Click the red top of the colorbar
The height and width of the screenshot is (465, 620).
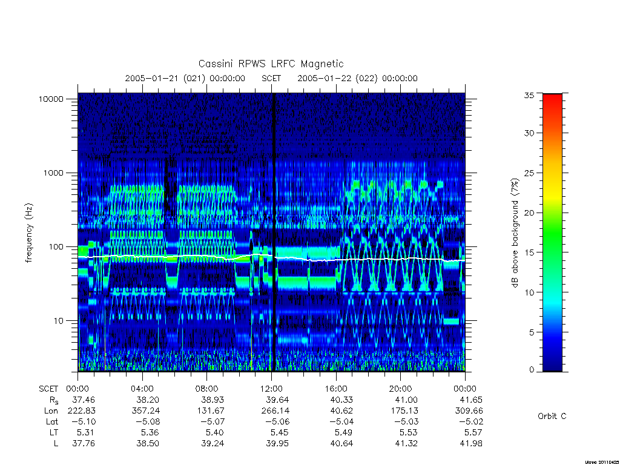click(x=552, y=104)
